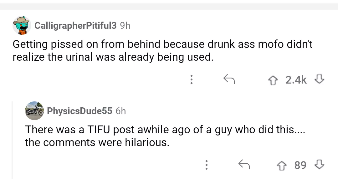Click the 2.4k vote score

(x=296, y=80)
